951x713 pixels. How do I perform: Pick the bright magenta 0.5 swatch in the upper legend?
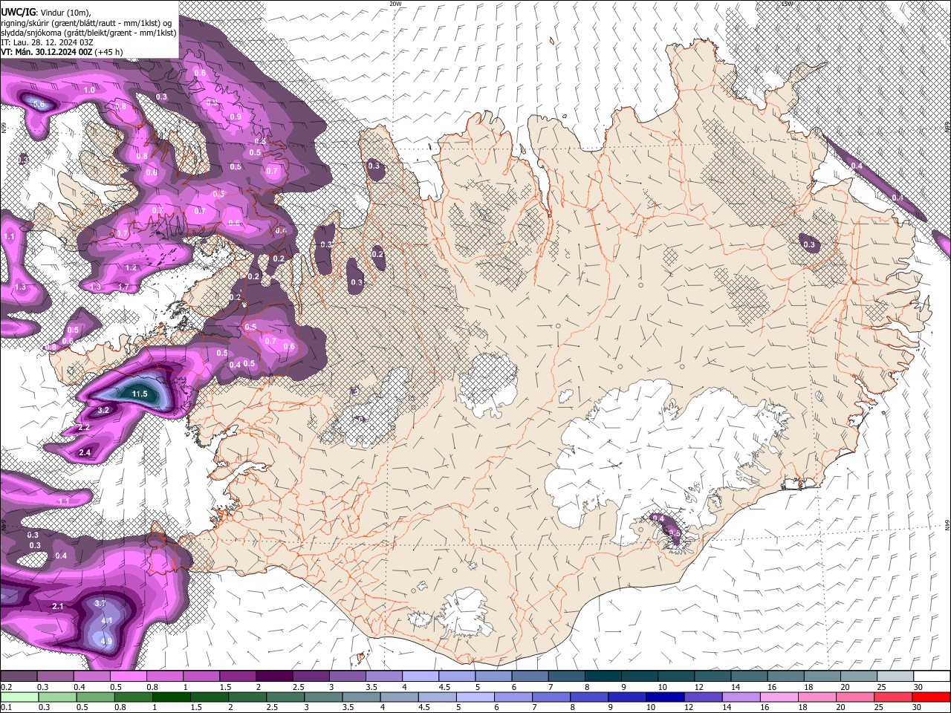(128, 676)
